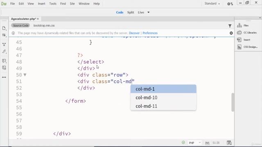262x147 pixels.
Task: Choose col-md-10 from code hints
Action: pyautogui.click(x=163, y=98)
